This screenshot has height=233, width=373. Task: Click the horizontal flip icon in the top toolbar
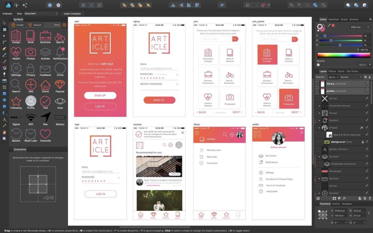coord(173,5)
